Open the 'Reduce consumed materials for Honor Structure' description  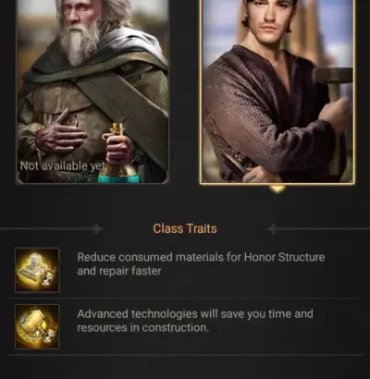click(201, 264)
